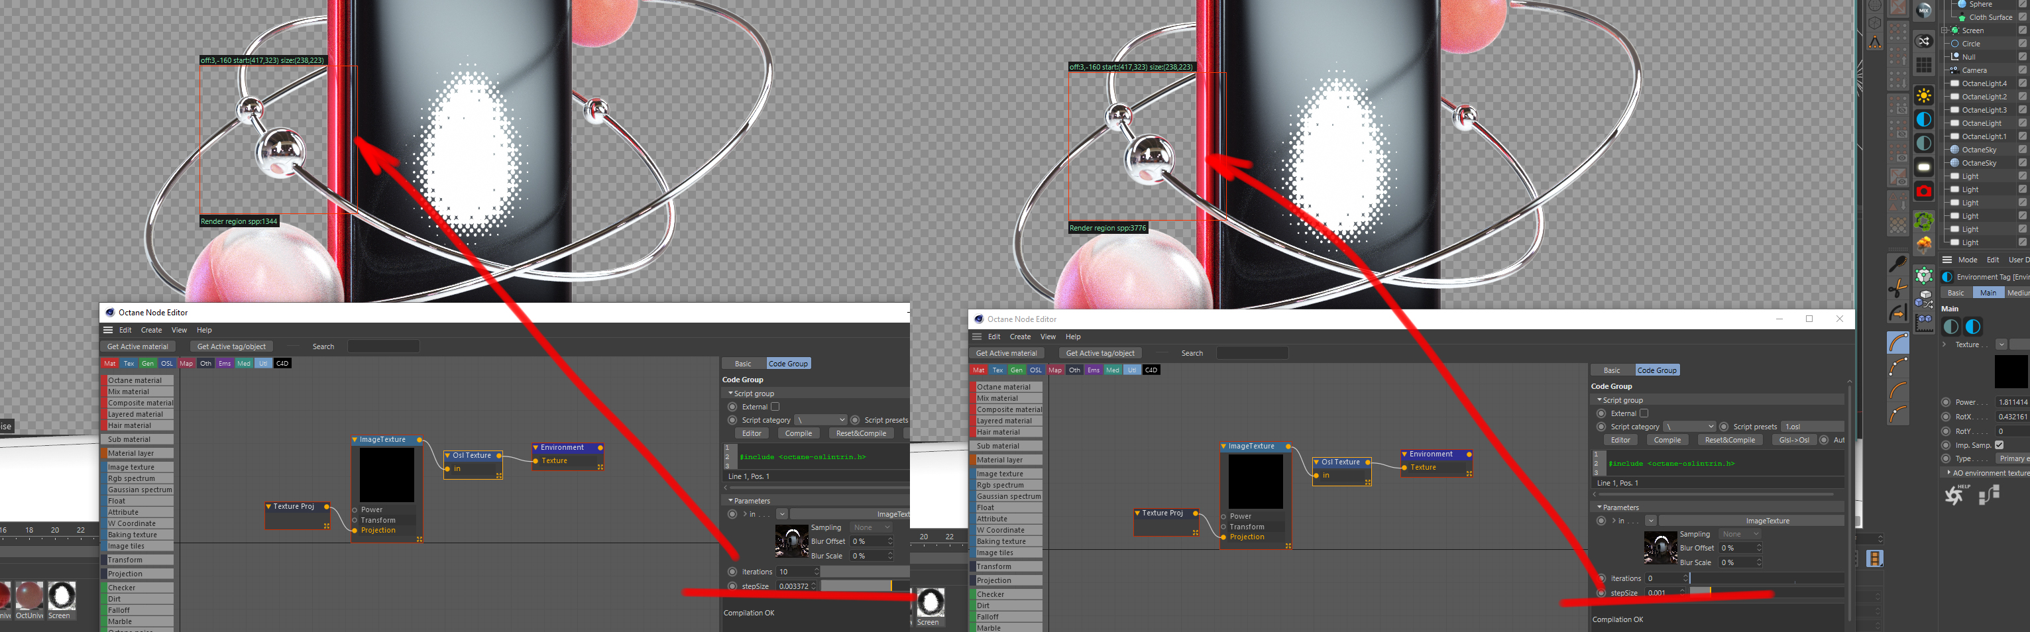Expand the Texture row in Attribute Manager
Viewport: 2030px width, 632px height.
1945,344
